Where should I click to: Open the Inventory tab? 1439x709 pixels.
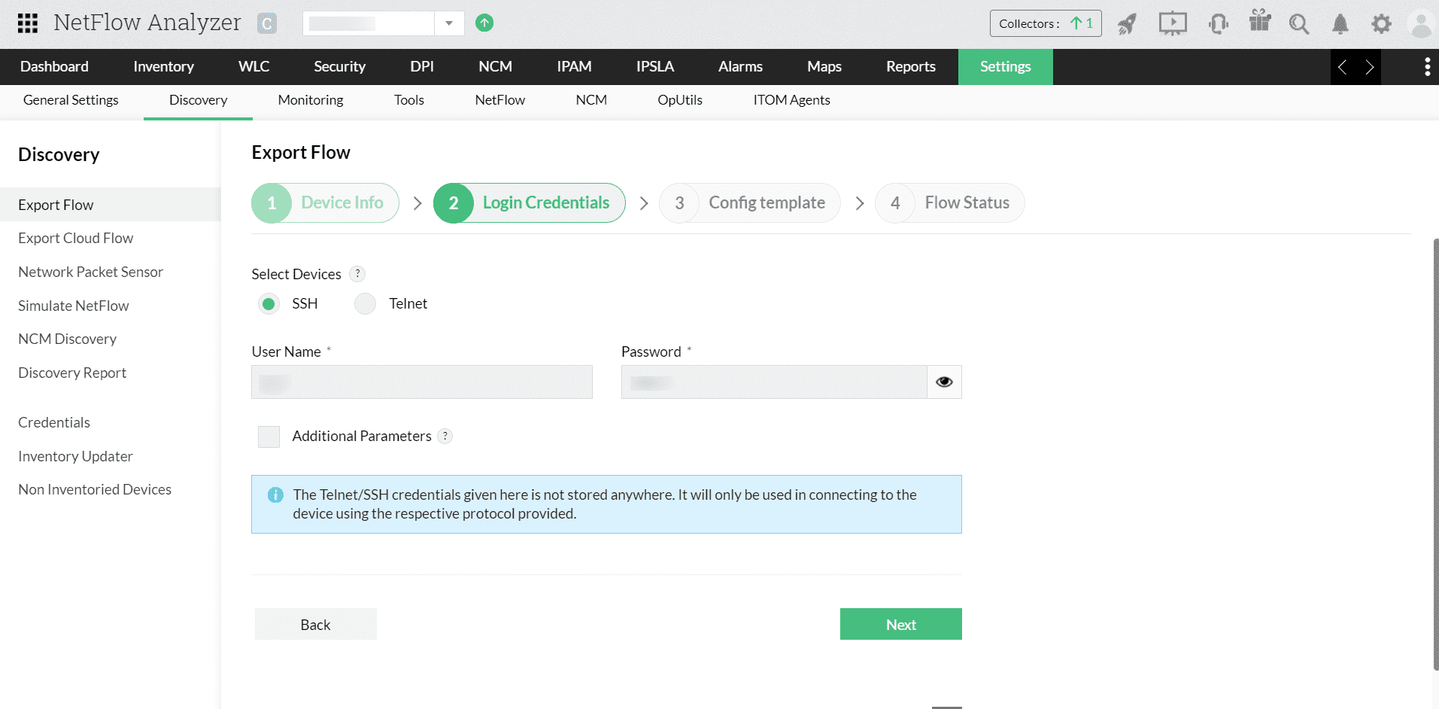coord(163,67)
